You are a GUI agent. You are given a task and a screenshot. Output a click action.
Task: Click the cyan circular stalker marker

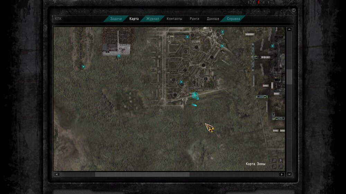tap(195, 95)
